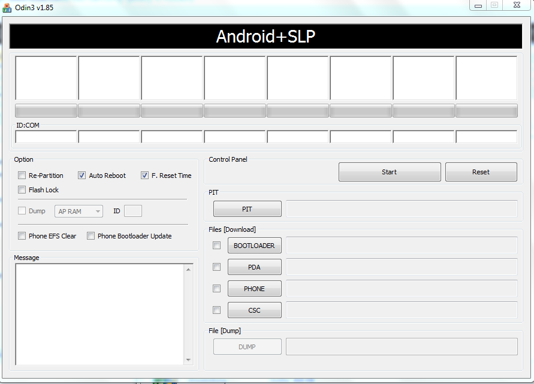Image resolution: width=534 pixels, height=384 pixels.
Task: Tick the checkbox beside BOOTLOADER
Action: [x=216, y=245]
